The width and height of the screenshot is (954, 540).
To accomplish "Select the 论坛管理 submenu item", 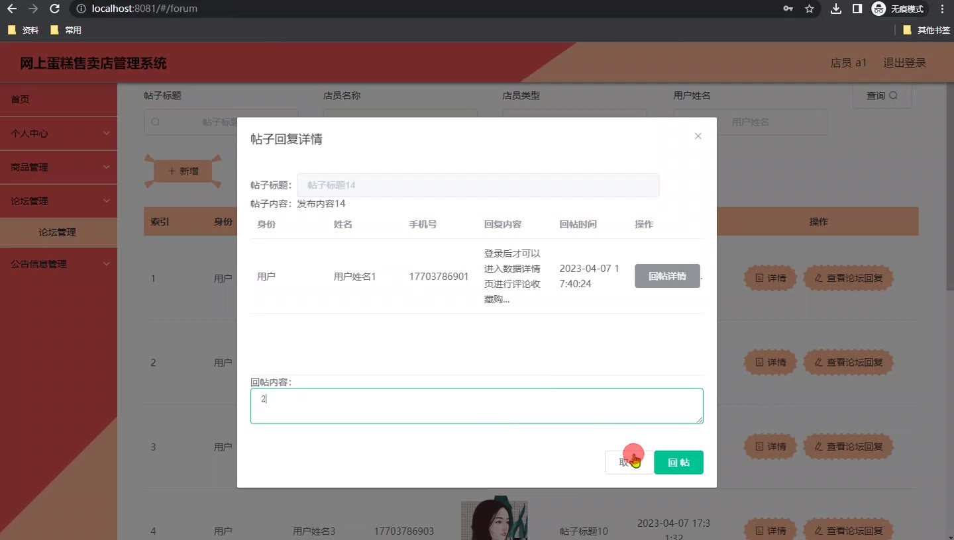I will click(x=58, y=232).
